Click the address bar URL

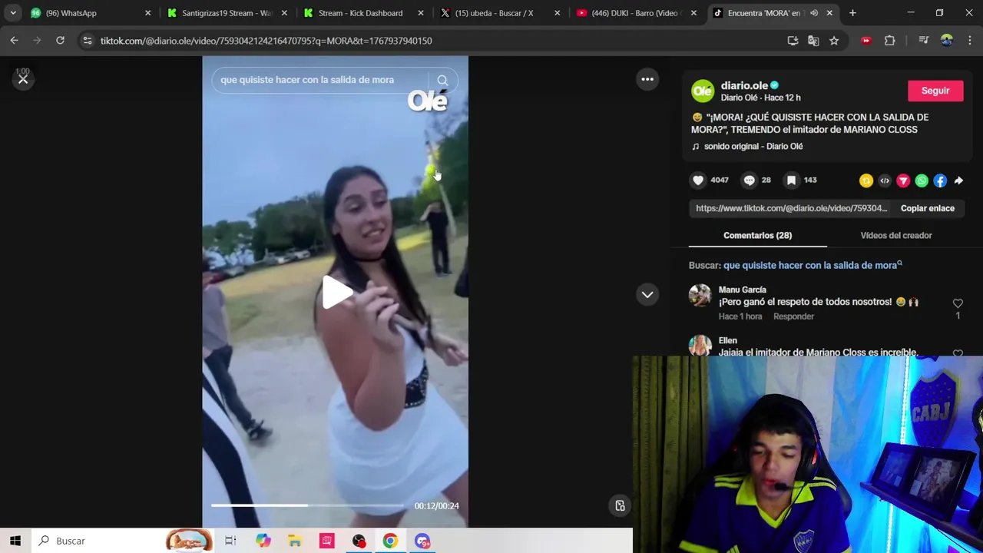click(x=266, y=41)
